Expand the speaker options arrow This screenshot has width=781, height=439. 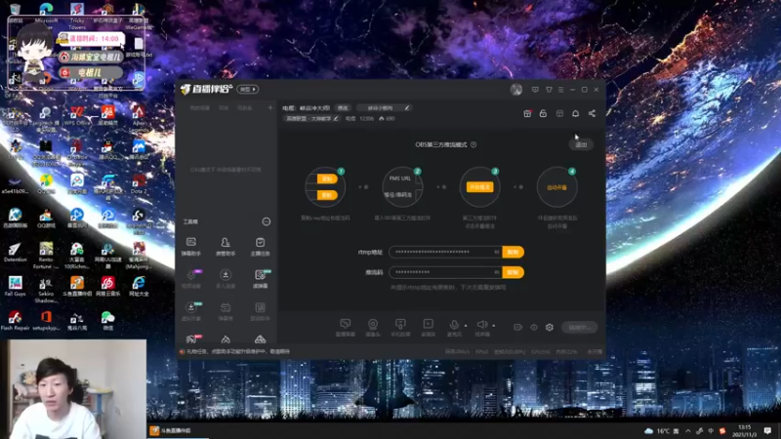[494, 326]
